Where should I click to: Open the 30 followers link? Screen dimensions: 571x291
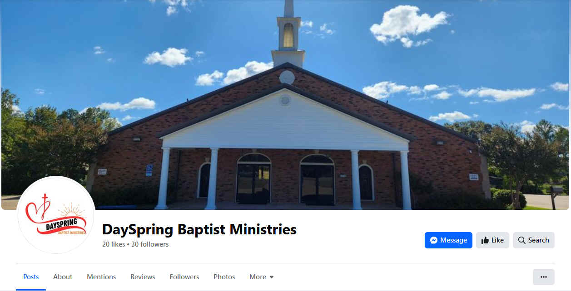tap(150, 244)
